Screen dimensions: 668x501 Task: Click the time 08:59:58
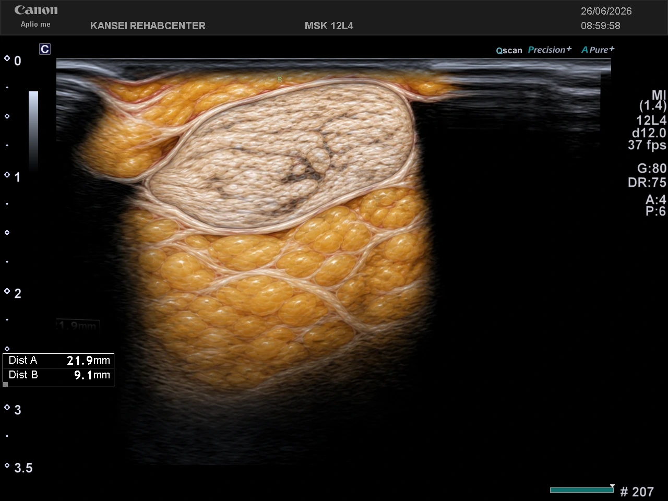tap(601, 26)
